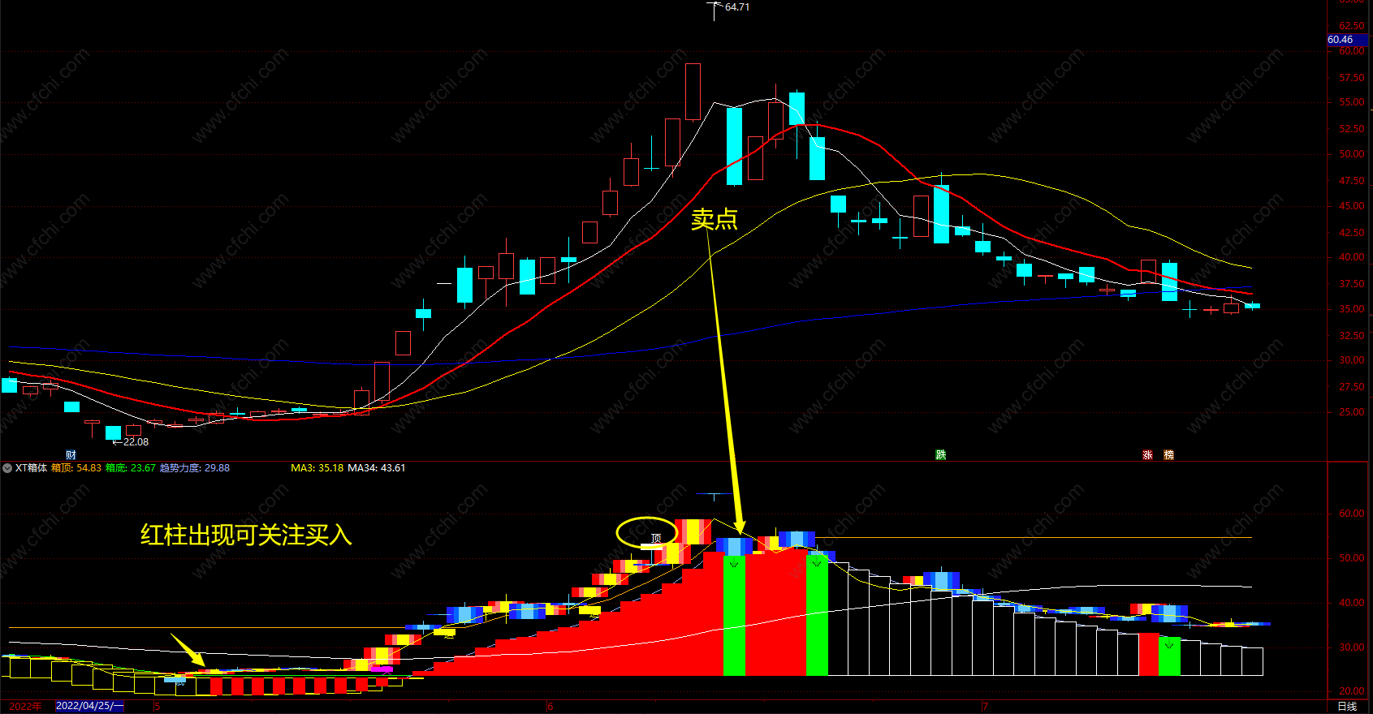Click the XT箱体 indicator name

click(x=31, y=468)
